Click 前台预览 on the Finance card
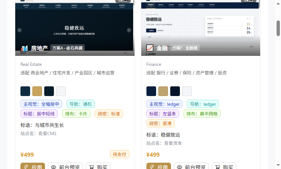The height and width of the screenshot is (169, 281). point(191,166)
